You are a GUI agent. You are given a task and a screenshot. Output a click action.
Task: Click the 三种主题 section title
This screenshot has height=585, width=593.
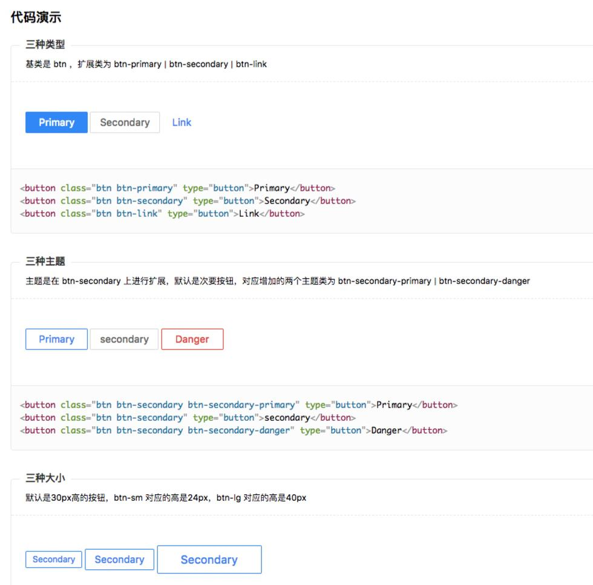(45, 261)
